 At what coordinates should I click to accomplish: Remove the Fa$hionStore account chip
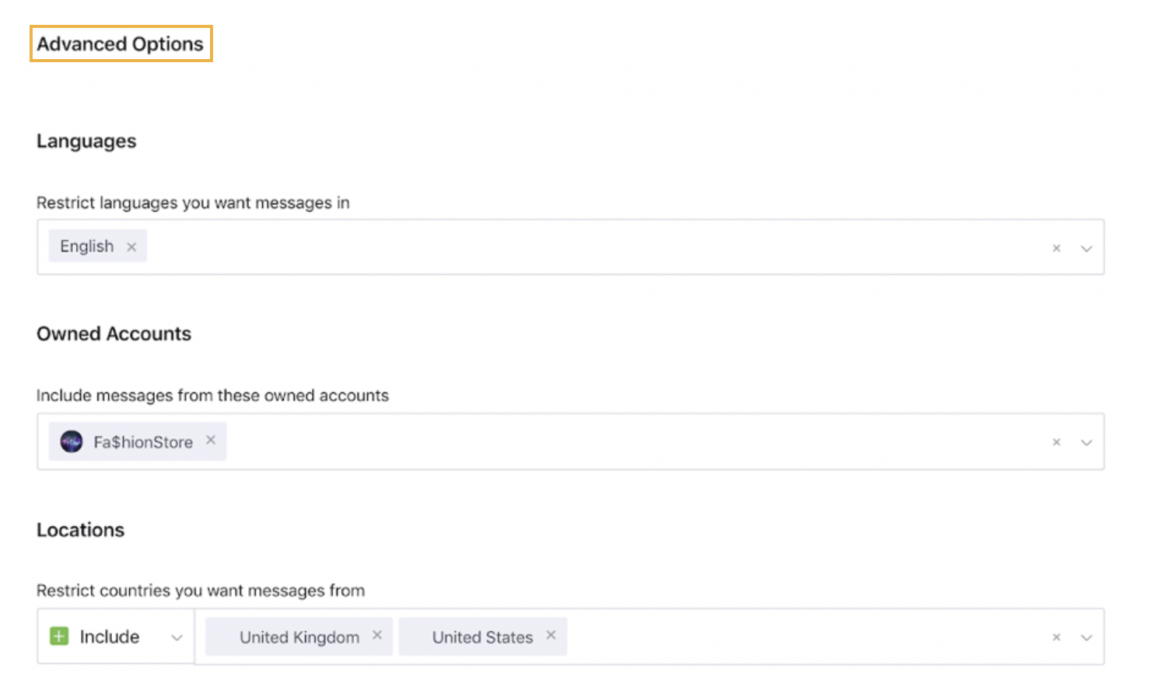(x=211, y=440)
